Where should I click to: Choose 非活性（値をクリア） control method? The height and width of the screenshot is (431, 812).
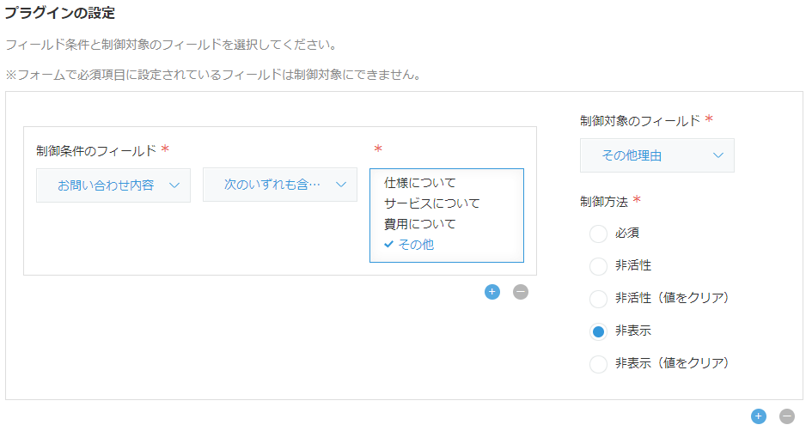coord(599,299)
